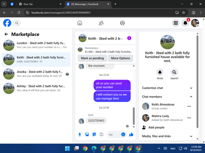The height and width of the screenshot is (153, 205).
Task: Record a voice clip with microphone icon
Action: click(80, 135)
